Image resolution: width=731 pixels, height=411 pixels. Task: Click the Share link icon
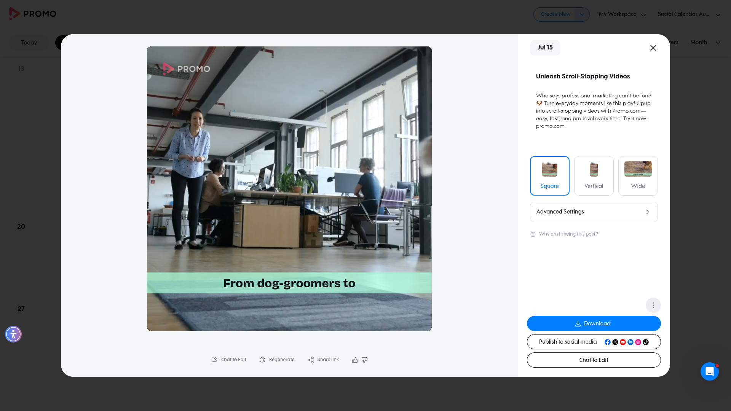pyautogui.click(x=311, y=360)
